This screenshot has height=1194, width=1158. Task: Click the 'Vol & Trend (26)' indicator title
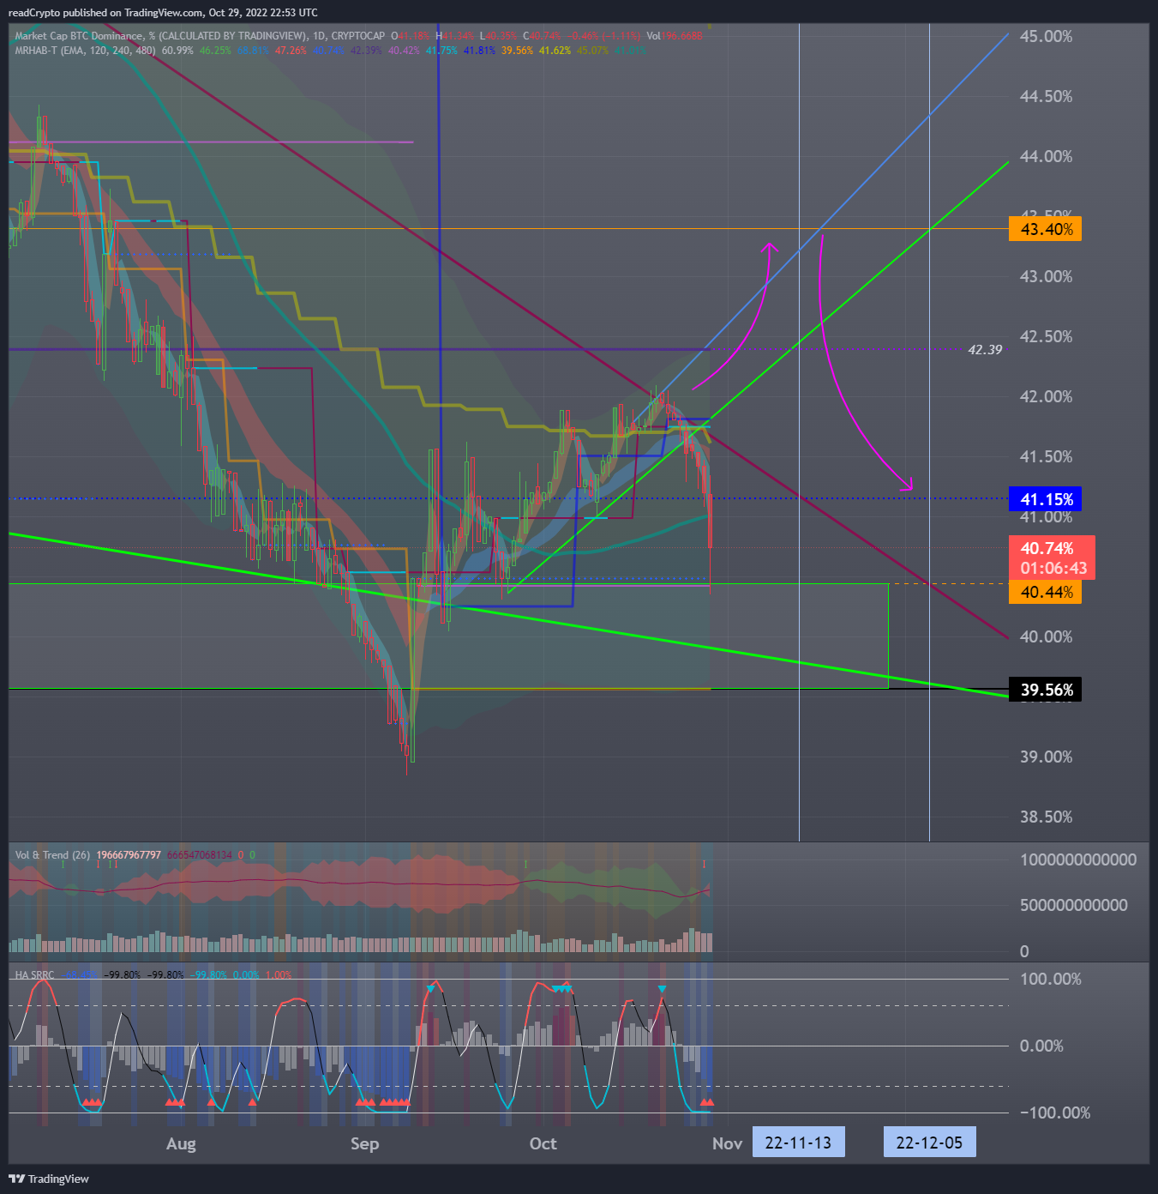pyautogui.click(x=52, y=855)
